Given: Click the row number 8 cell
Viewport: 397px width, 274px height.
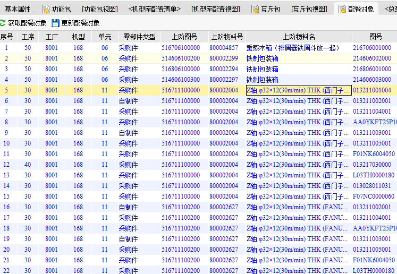Looking at the screenshot, I should [6, 122].
